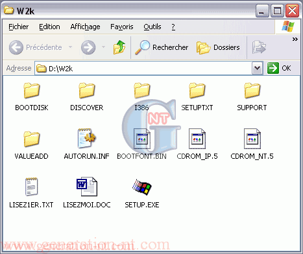303x254 pixels.
Task: Select the SUPPORT folder icon
Action: tap(252, 90)
